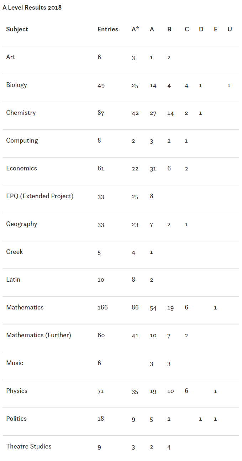Image resolution: width=242 pixels, height=461 pixels.
Task: Select Chemistry entries value 87
Action: (x=101, y=113)
